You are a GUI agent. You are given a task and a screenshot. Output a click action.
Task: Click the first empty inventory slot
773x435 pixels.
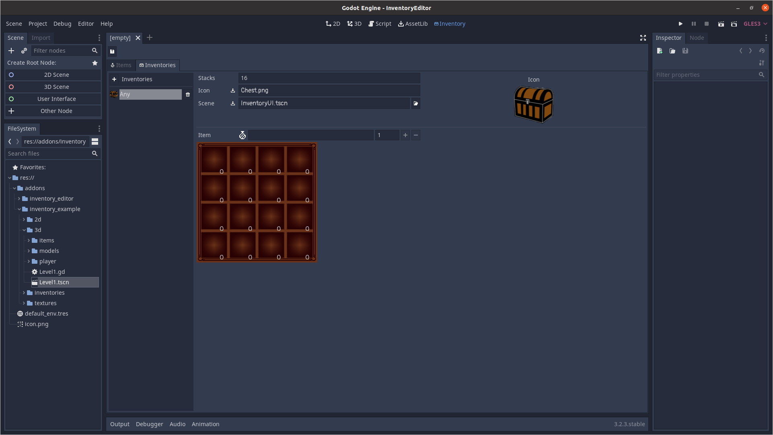tap(214, 160)
